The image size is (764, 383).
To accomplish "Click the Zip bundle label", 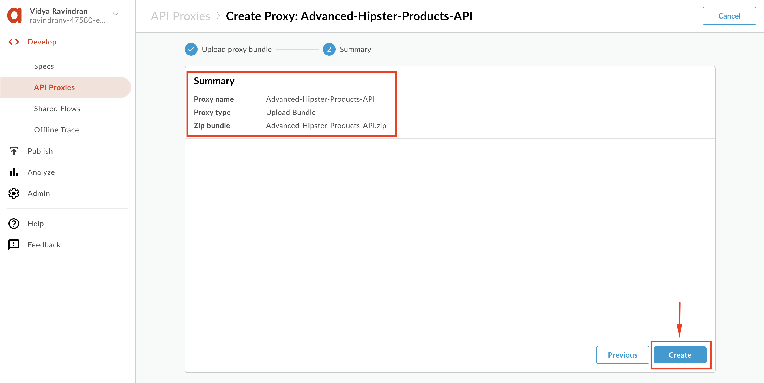I will pyautogui.click(x=212, y=126).
